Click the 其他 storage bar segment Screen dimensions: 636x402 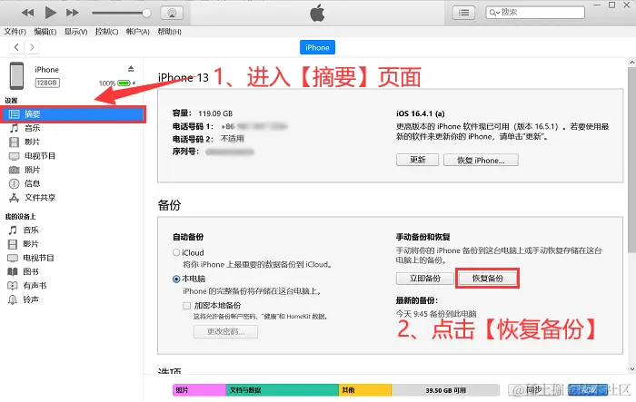pos(365,390)
